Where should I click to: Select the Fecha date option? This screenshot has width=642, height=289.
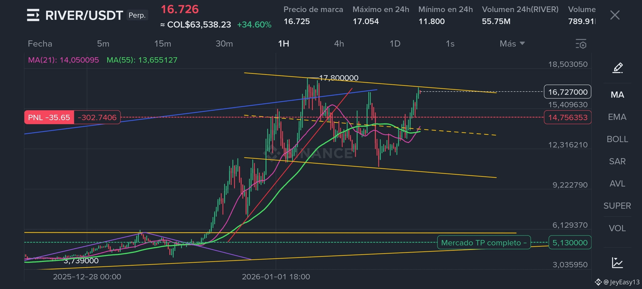click(40, 44)
